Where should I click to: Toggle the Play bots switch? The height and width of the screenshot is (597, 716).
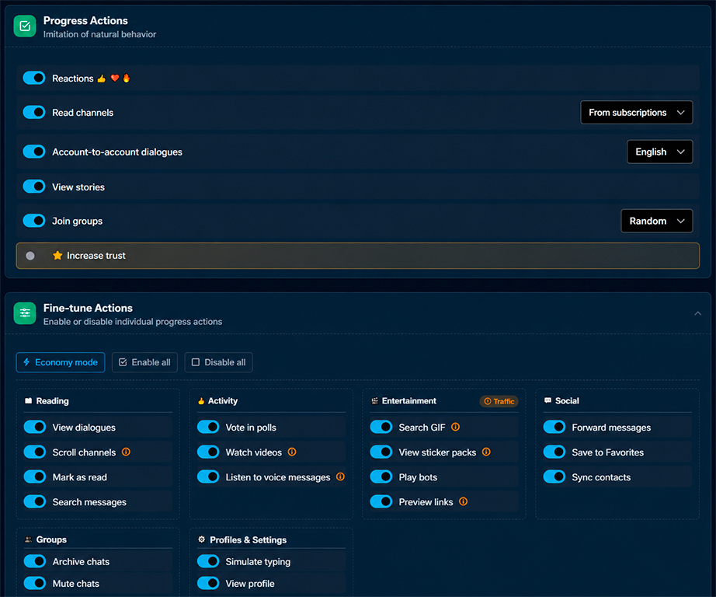tap(381, 477)
